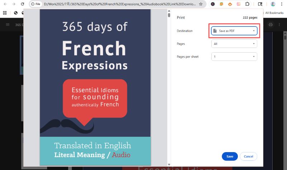Cancel the print dialog
This screenshot has height=170, width=287.
(x=248, y=156)
